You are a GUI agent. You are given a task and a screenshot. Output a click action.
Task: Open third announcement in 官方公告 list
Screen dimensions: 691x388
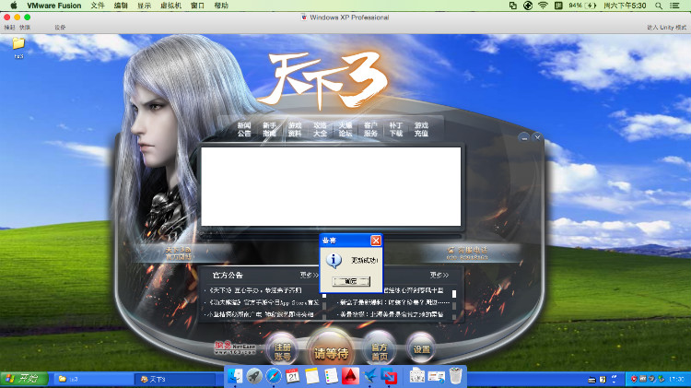point(260,314)
